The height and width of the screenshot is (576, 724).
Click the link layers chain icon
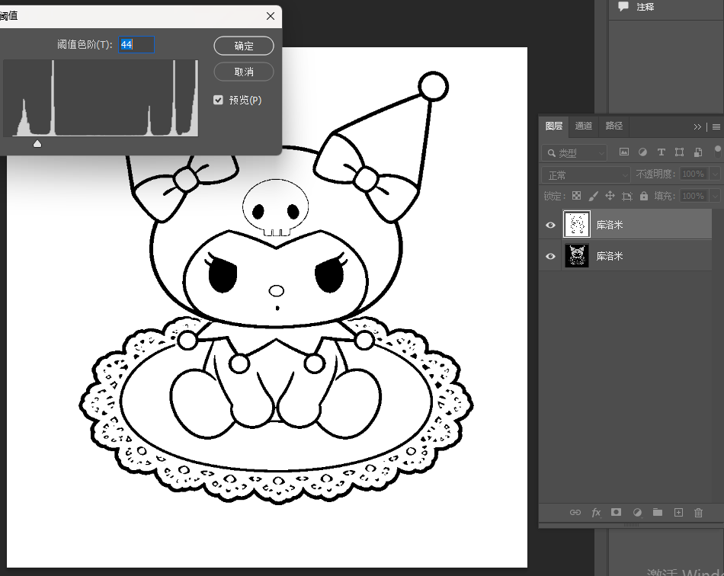tap(575, 512)
